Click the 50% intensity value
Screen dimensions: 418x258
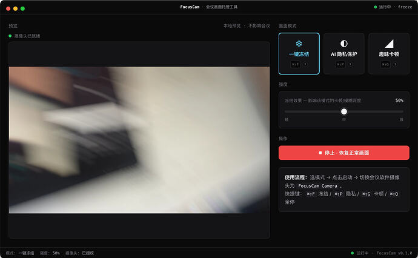(399, 101)
